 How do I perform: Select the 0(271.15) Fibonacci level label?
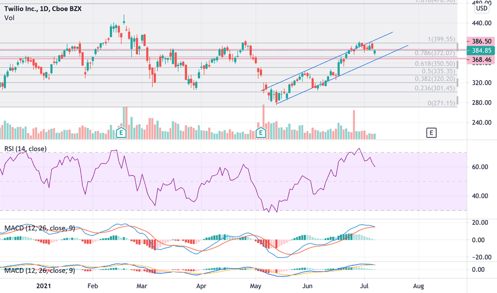tap(441, 103)
